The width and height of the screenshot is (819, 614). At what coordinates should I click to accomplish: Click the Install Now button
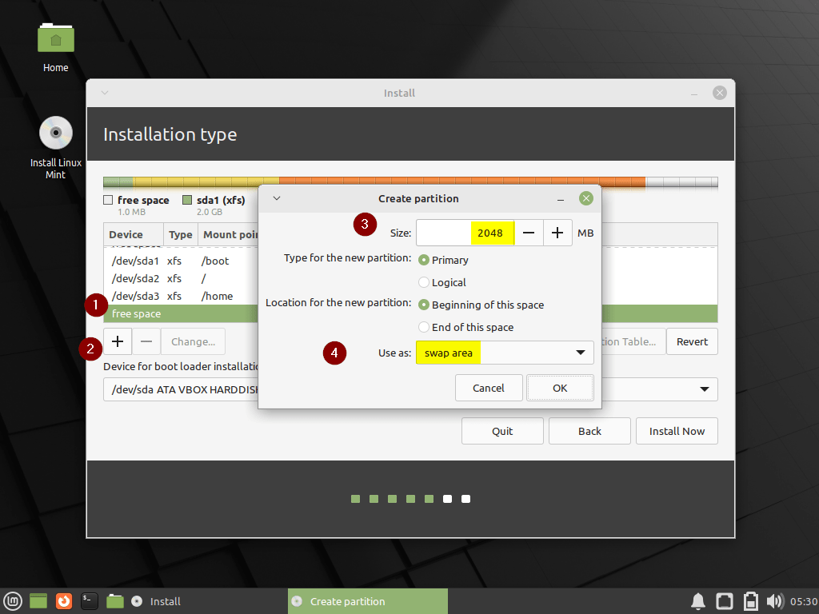[x=677, y=430]
